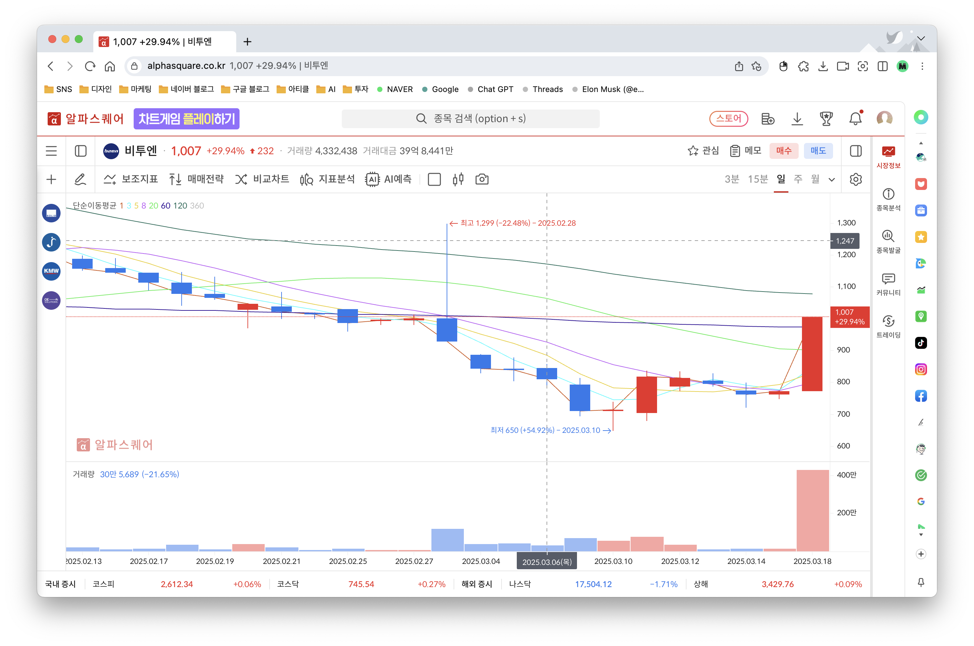Click the candlestick chart type icon
The height and width of the screenshot is (646, 974).
pyautogui.click(x=458, y=179)
